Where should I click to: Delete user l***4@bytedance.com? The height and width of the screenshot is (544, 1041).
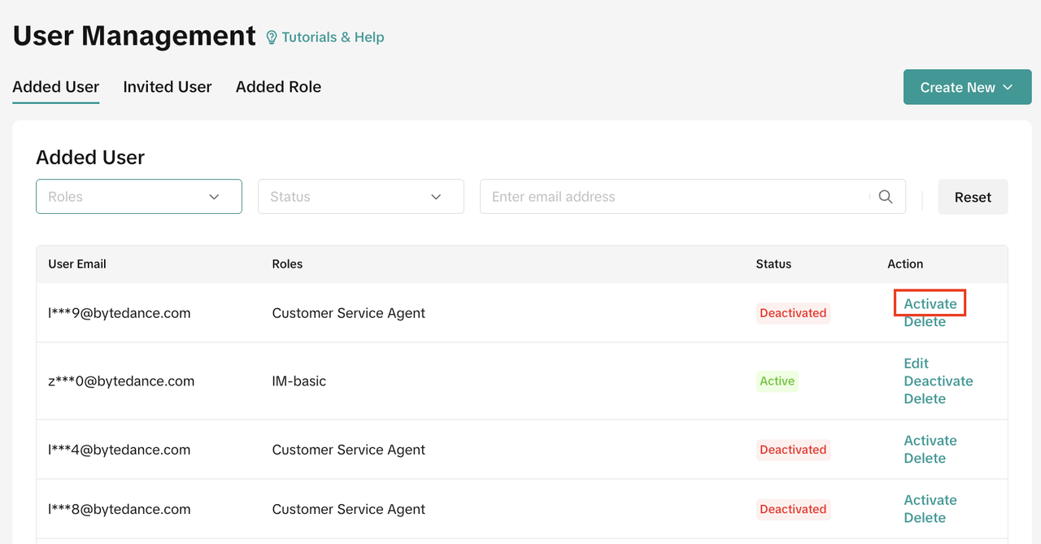pos(925,459)
